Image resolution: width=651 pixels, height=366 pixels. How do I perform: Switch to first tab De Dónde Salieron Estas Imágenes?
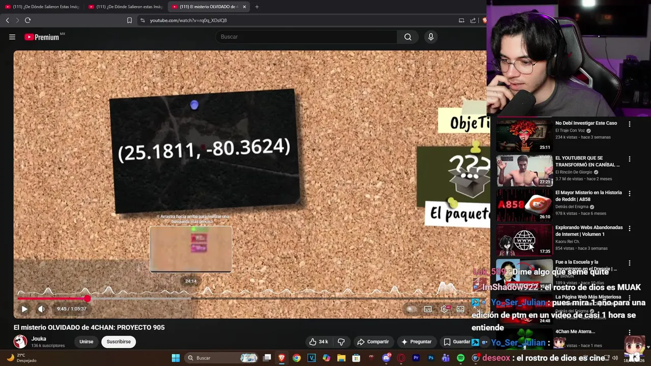[x=42, y=7]
